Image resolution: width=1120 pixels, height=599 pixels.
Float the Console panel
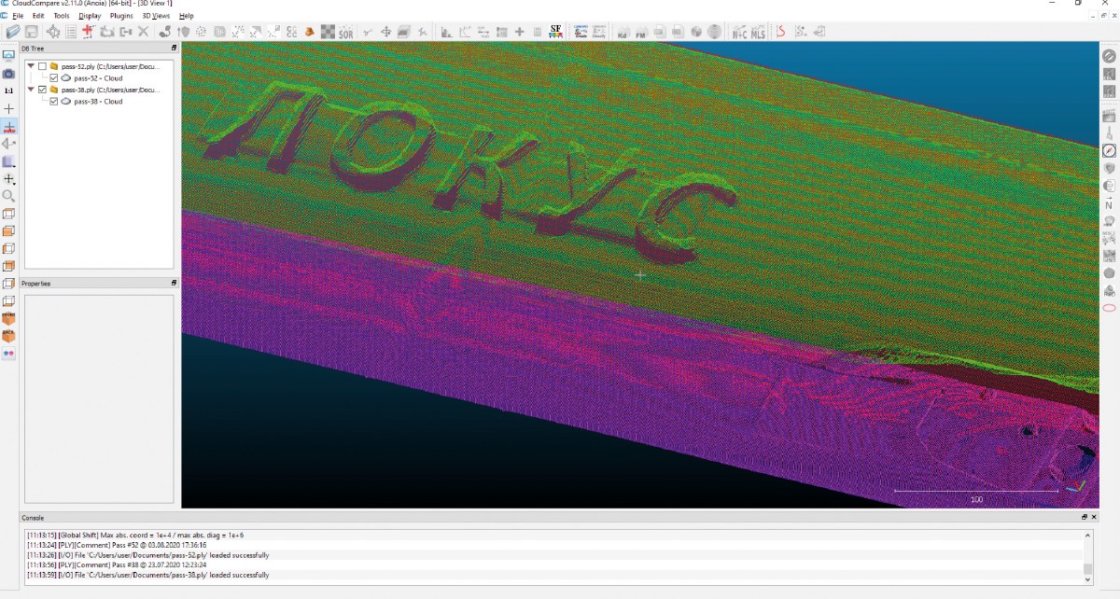(x=1084, y=517)
